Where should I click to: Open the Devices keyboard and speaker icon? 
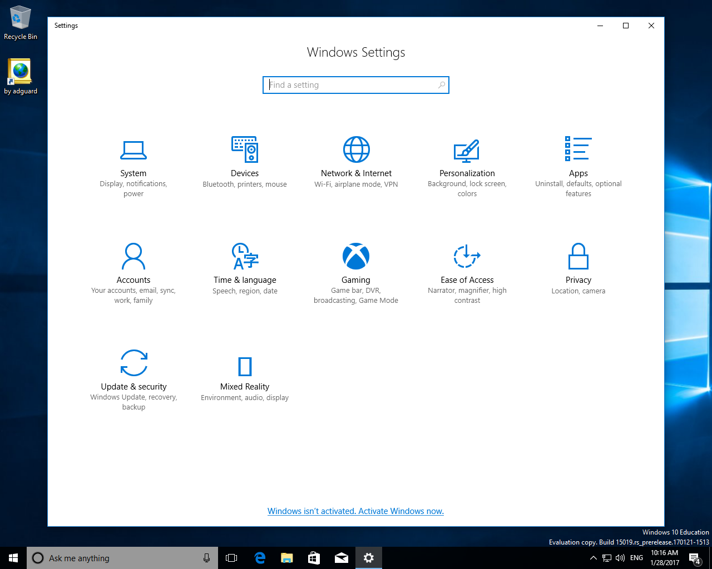tap(245, 149)
